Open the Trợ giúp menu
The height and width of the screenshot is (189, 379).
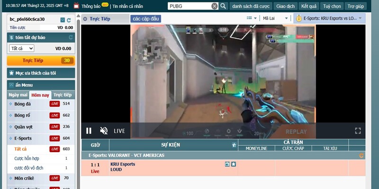(356, 6)
